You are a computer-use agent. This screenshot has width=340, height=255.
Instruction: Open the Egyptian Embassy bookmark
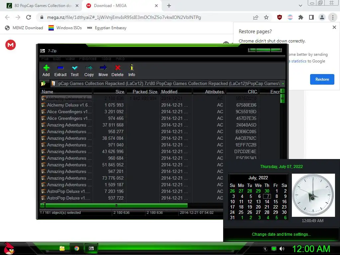click(x=107, y=28)
